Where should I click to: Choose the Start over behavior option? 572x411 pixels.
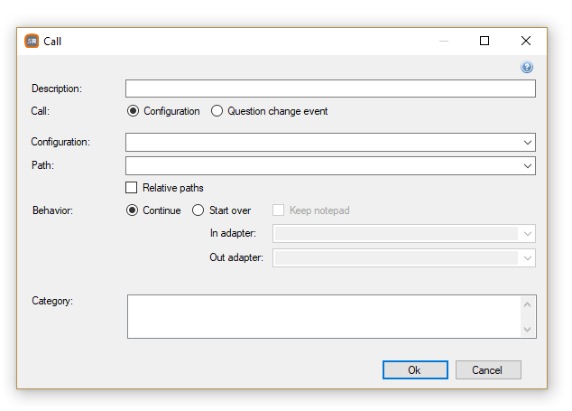click(x=198, y=210)
